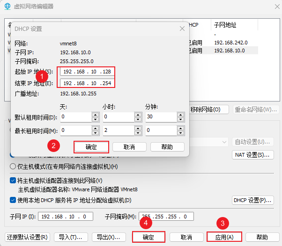This screenshot has width=282, height=246.
Task: Disable 使用本地 DHCP 服务 checkbox
Action: point(13,200)
